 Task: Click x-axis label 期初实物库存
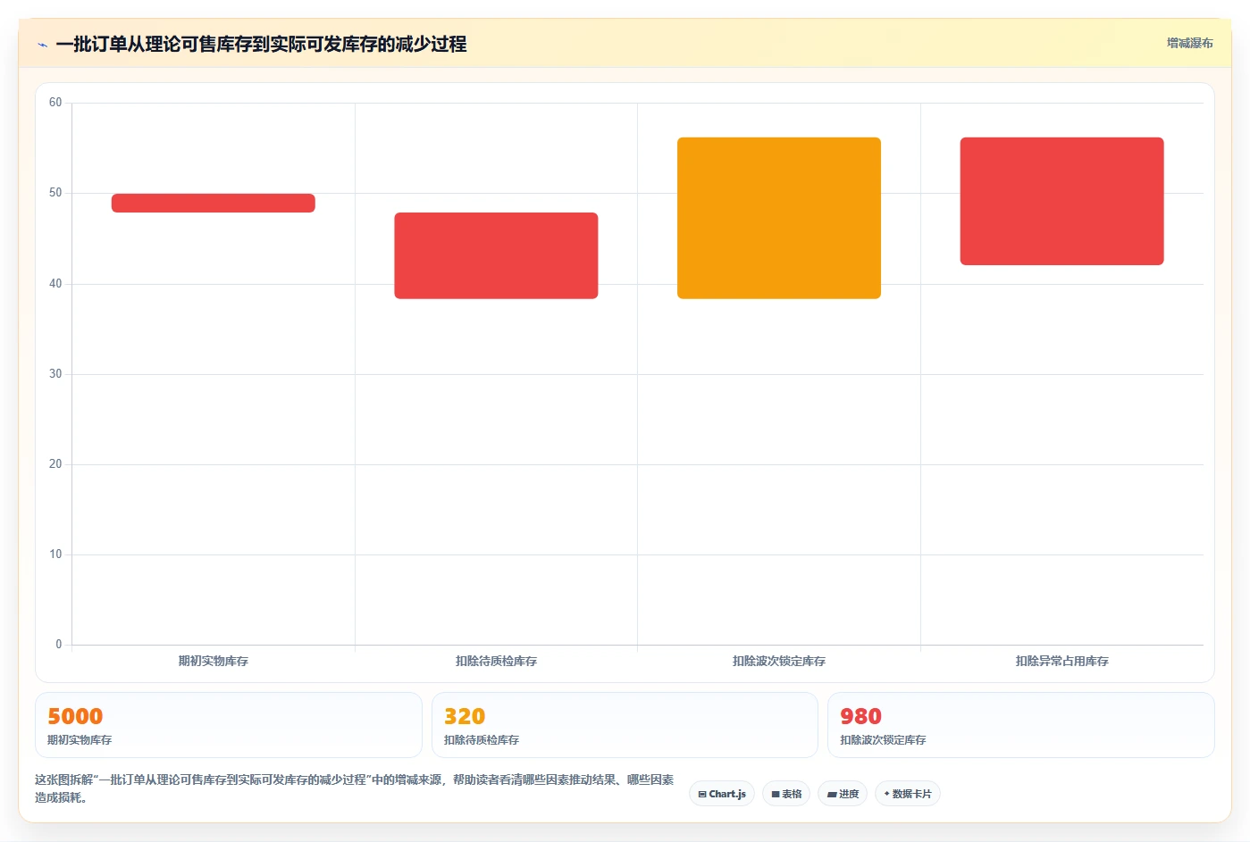(x=213, y=662)
